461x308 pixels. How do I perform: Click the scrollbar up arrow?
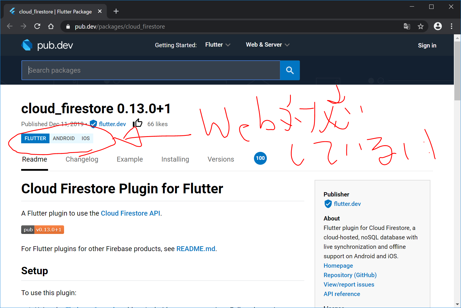click(x=457, y=38)
